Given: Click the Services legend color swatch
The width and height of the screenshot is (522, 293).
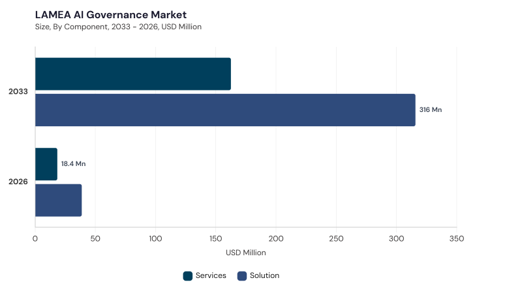Looking at the screenshot, I should [x=188, y=275].
